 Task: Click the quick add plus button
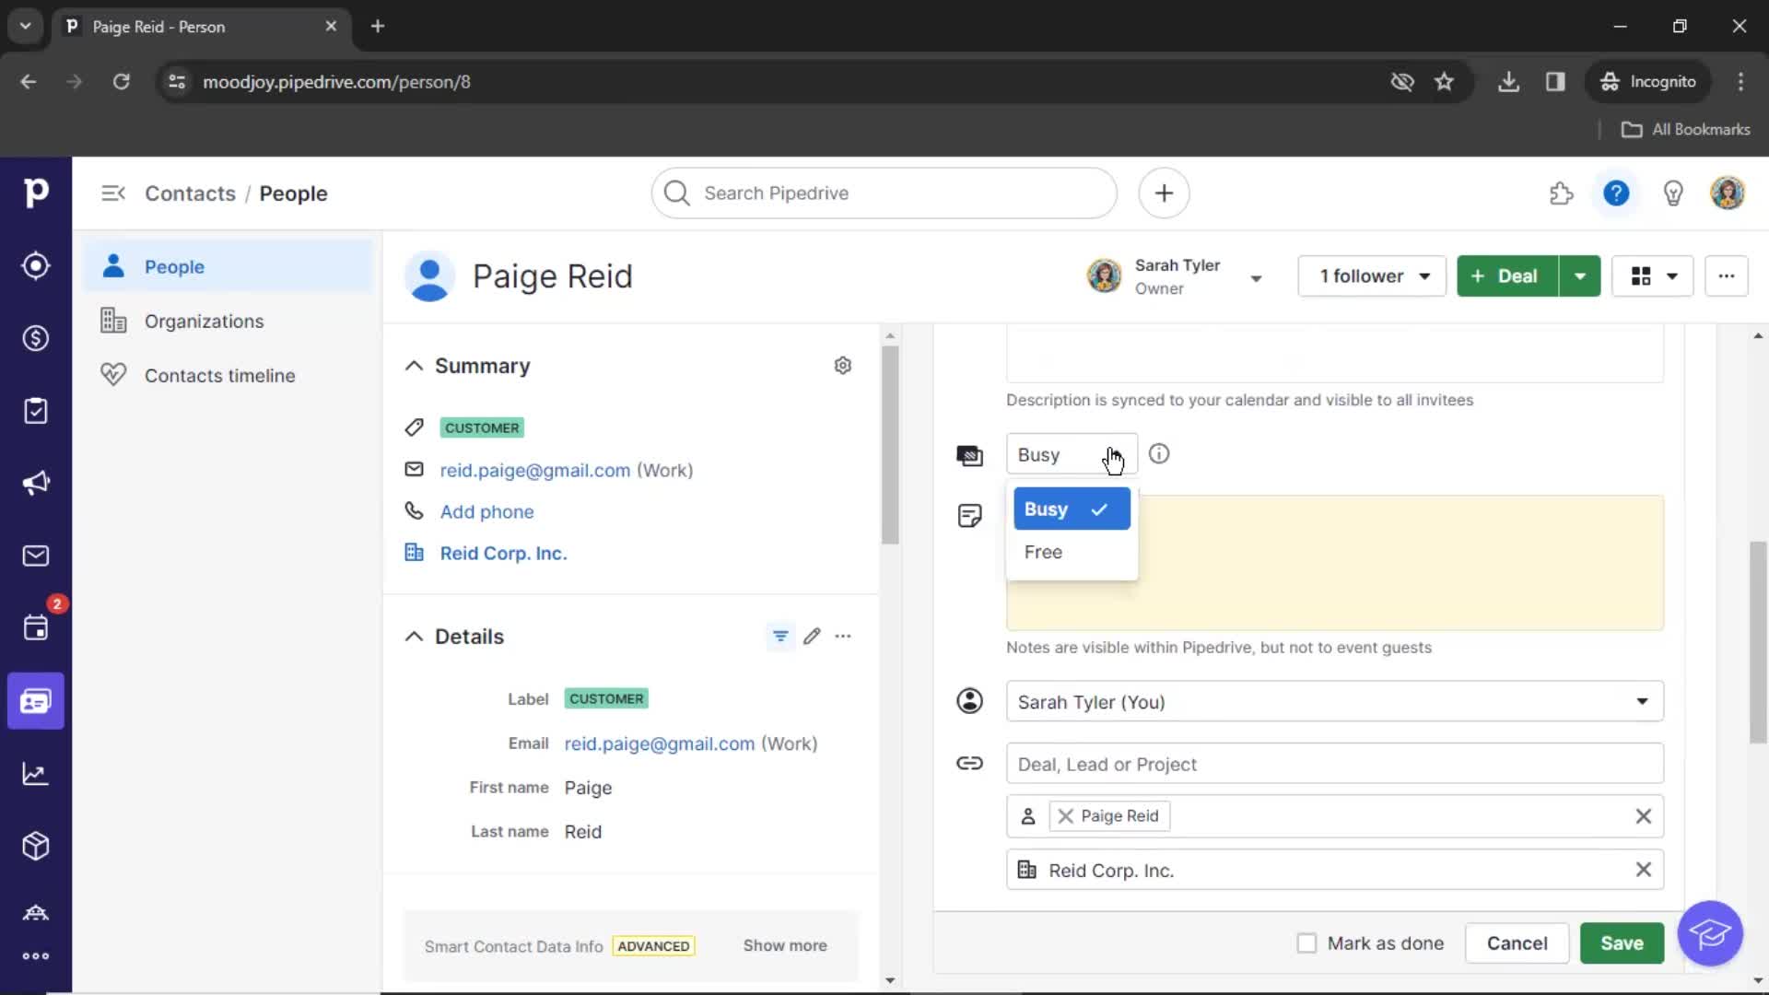(x=1164, y=193)
